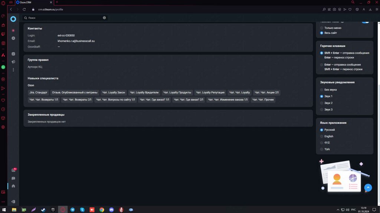Open Opera settings gear in sidebar

click(x=3, y=127)
